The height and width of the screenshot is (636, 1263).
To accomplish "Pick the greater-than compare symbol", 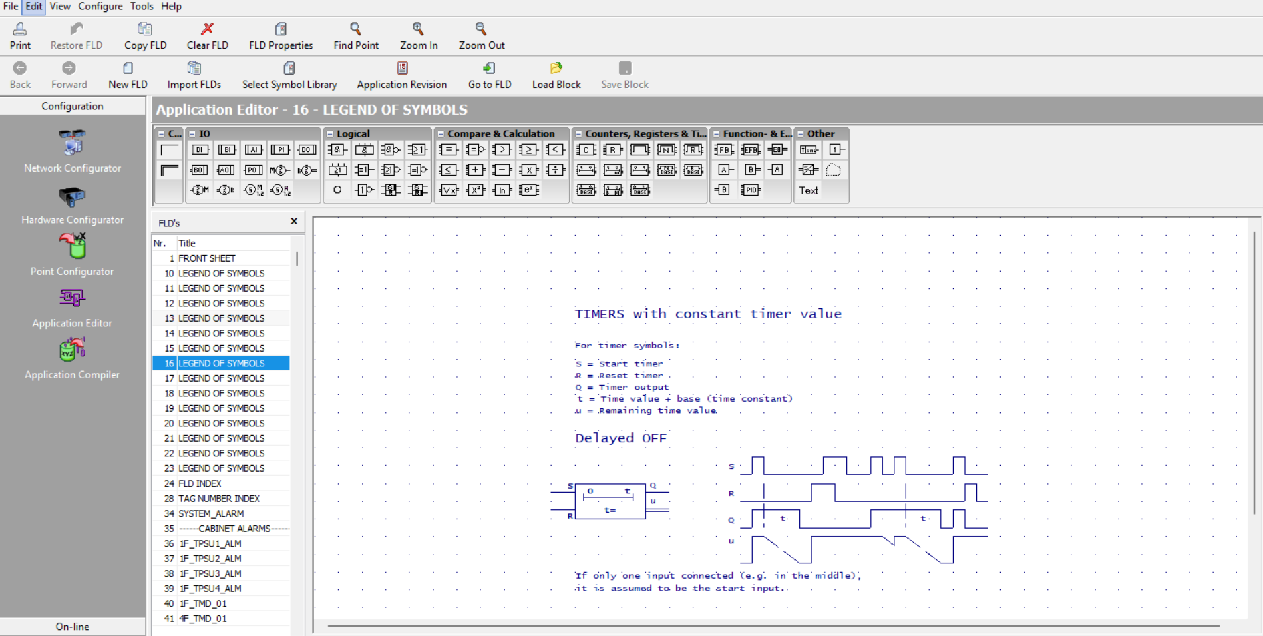I will click(502, 149).
